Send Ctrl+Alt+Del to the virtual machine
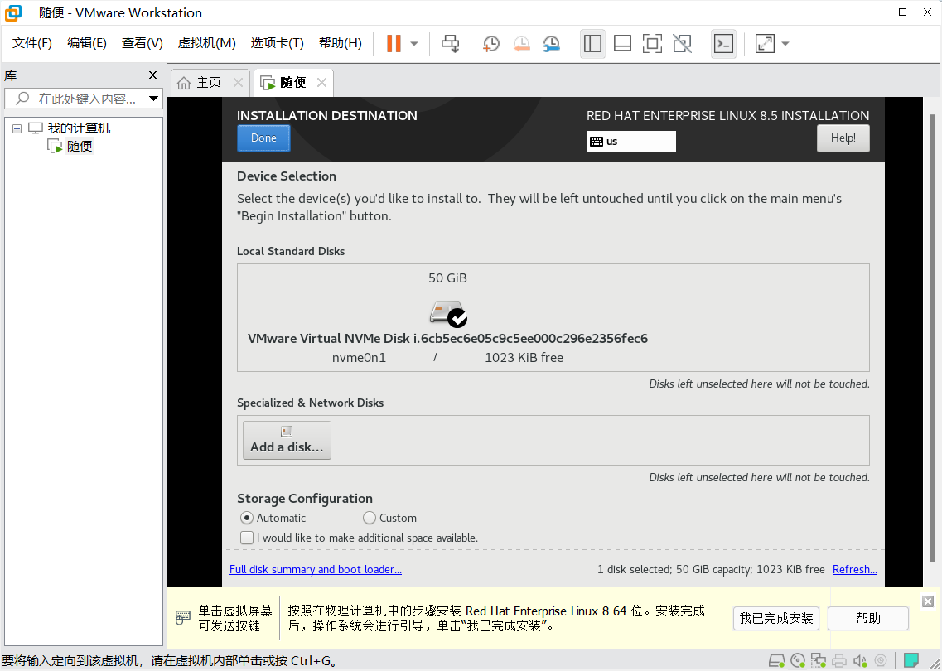The image size is (942, 671). [450, 43]
